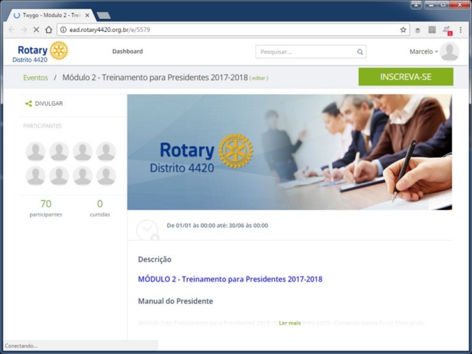The height and width of the screenshot is (354, 472).
Task: Click the browser home icon
Action: tap(49, 29)
